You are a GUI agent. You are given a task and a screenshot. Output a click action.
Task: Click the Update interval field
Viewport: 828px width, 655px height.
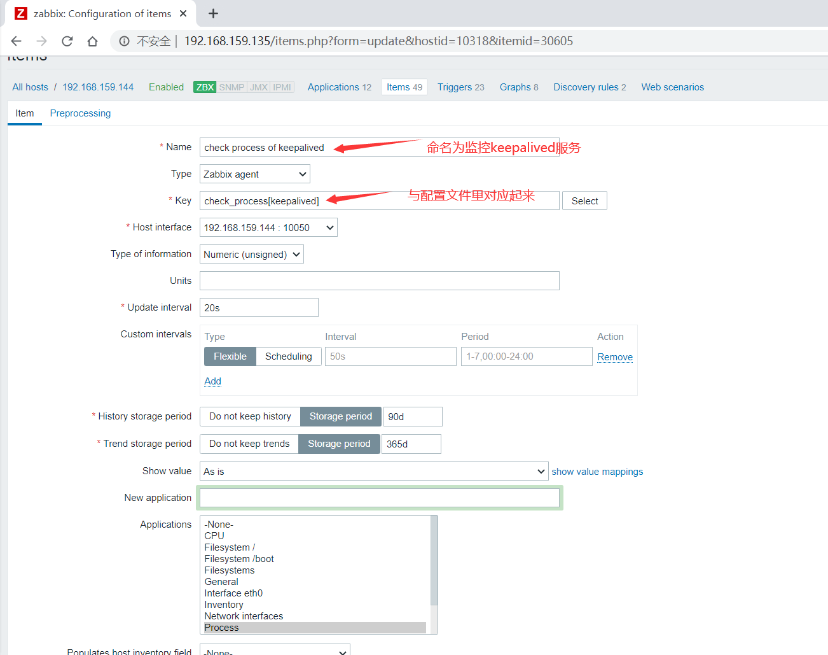[259, 307]
